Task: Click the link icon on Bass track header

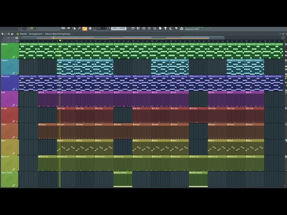Action: (13, 153)
